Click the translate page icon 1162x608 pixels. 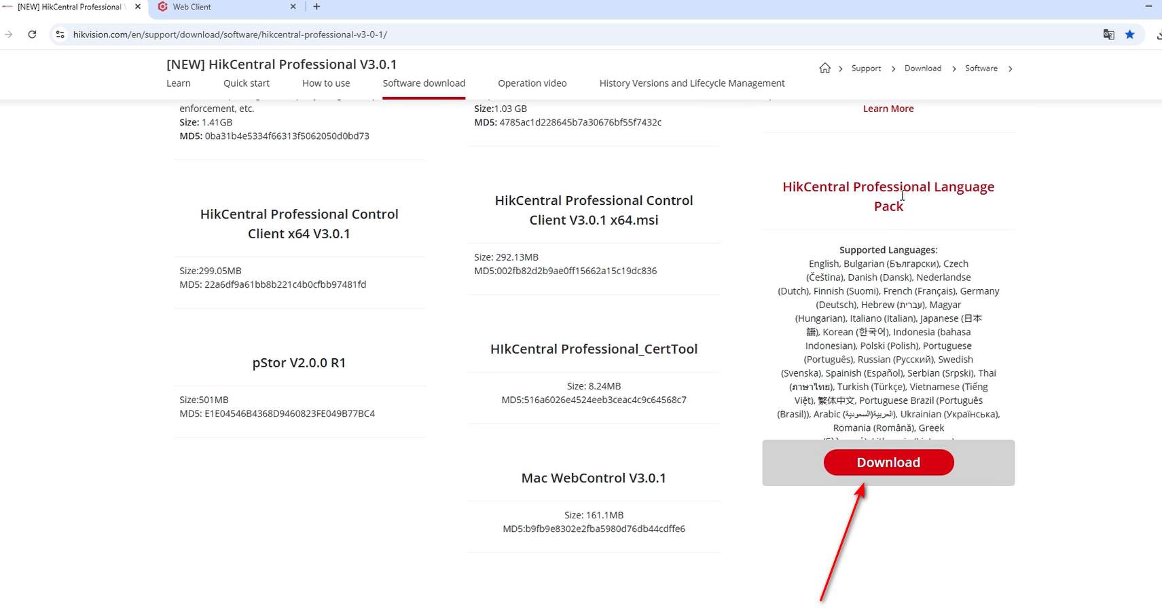click(1108, 35)
